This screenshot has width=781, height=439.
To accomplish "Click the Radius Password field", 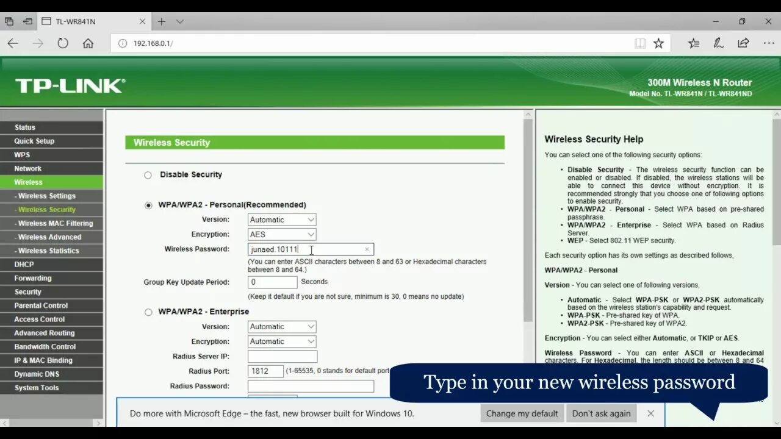I will point(311,386).
